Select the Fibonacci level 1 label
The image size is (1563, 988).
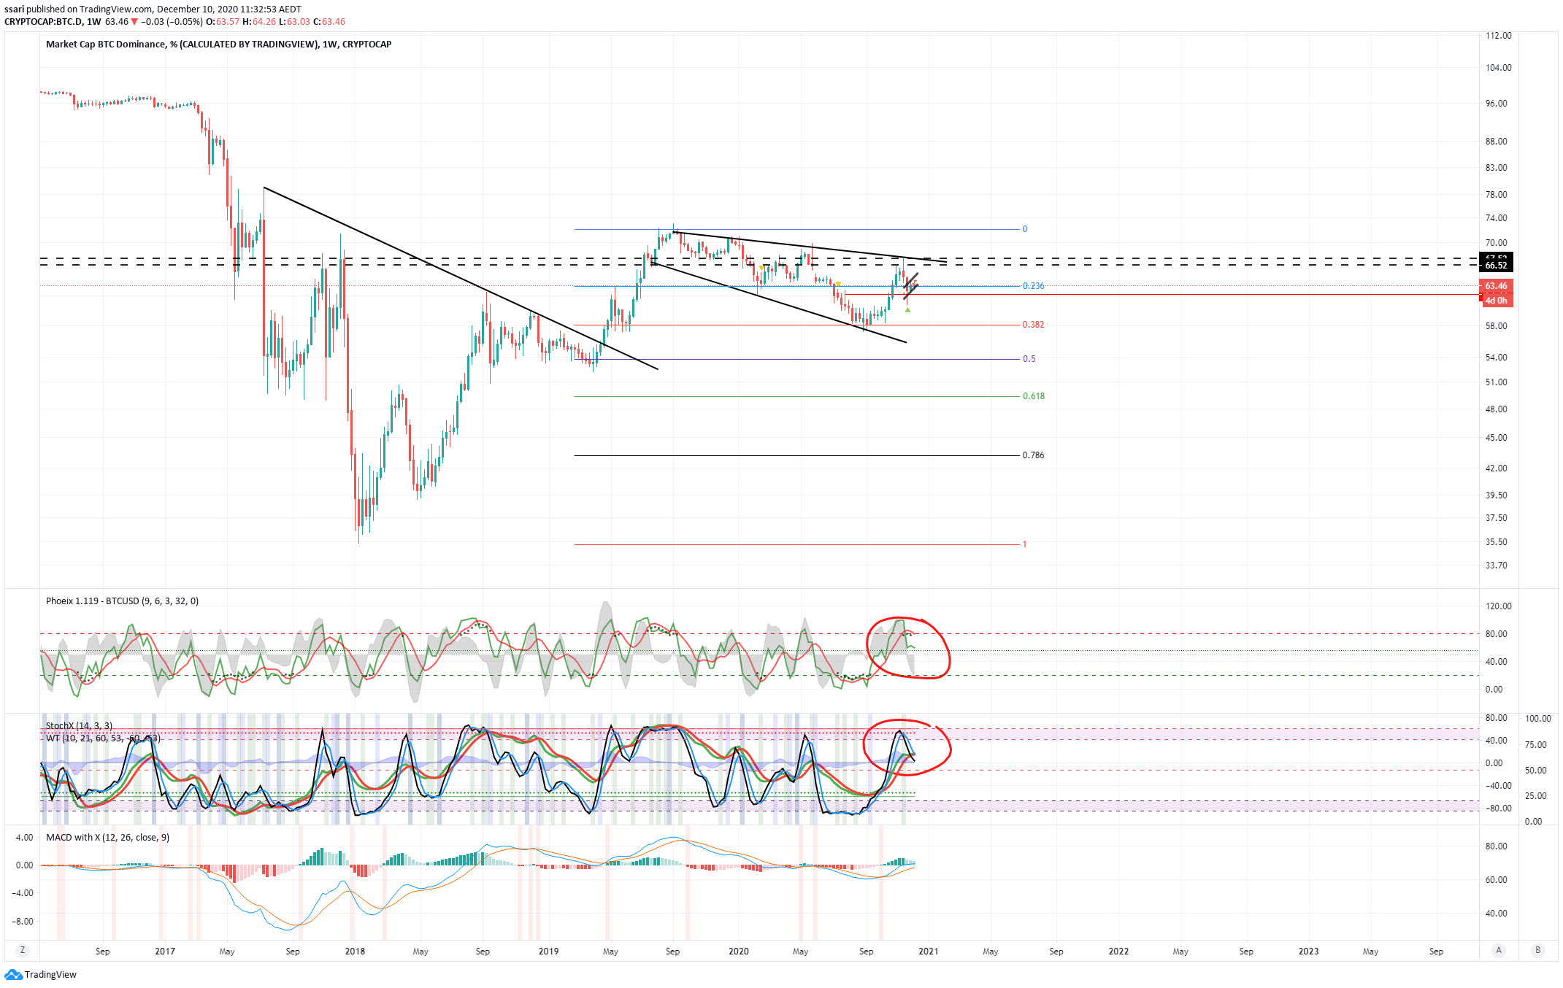(x=1024, y=544)
